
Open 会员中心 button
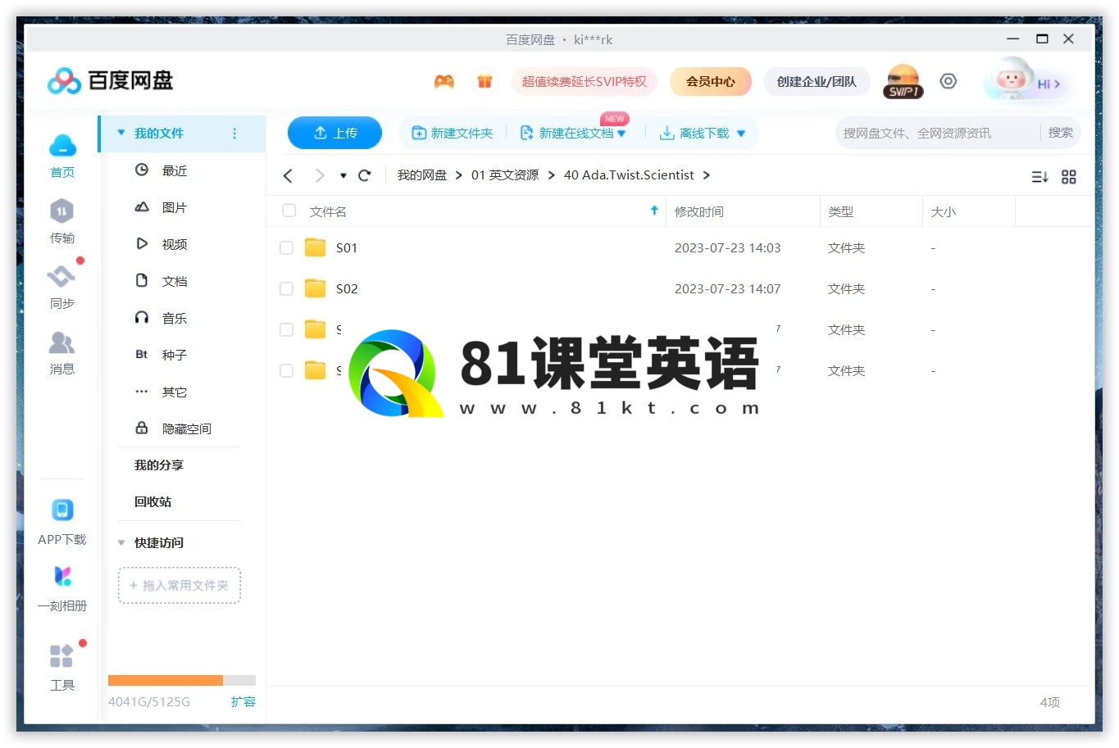[711, 82]
